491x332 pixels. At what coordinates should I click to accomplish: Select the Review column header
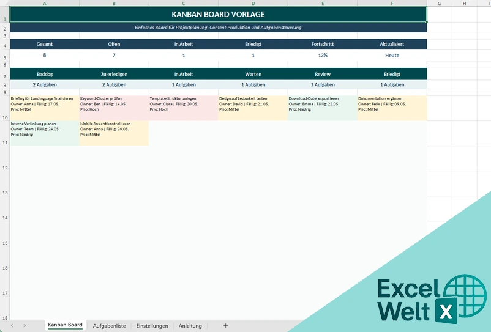click(x=323, y=74)
